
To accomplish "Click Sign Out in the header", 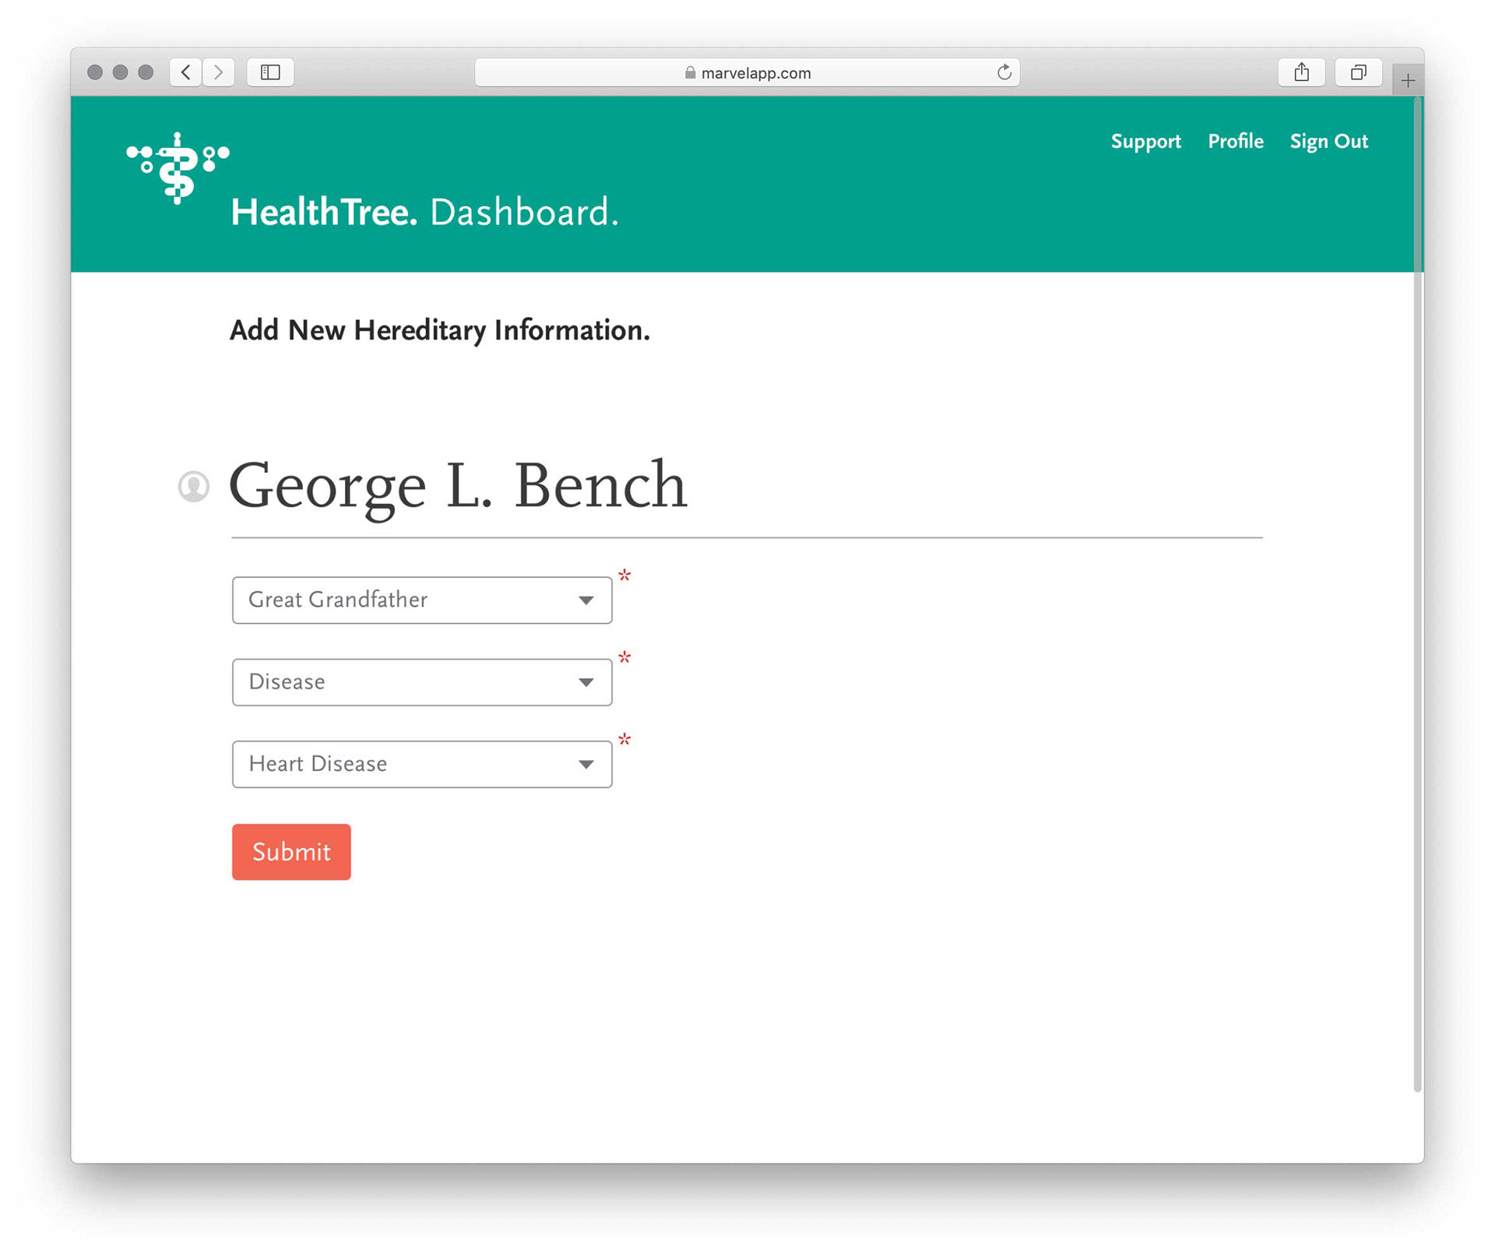I will click(x=1329, y=142).
